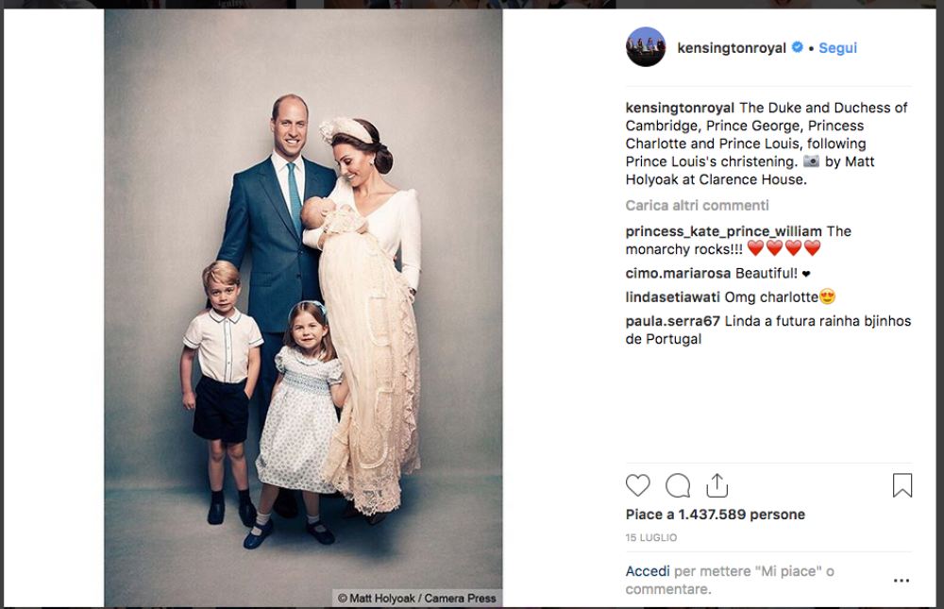Click the Accedi login link
The image size is (944, 609).
[x=648, y=571]
